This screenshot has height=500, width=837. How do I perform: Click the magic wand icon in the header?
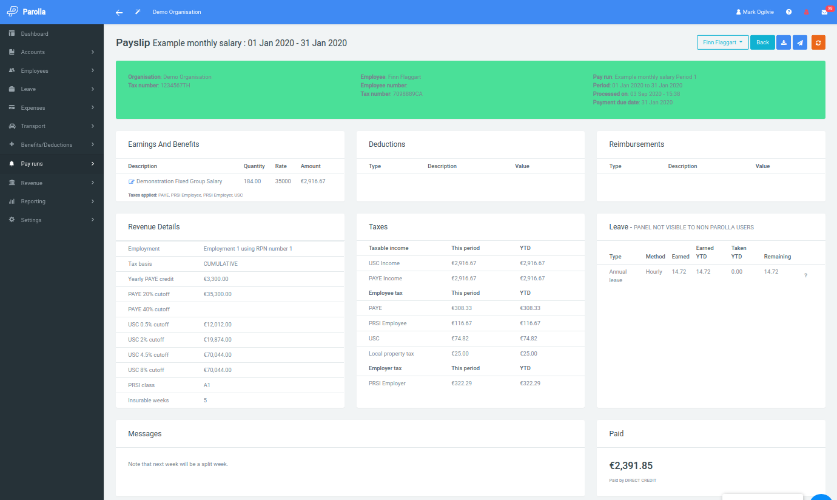pyautogui.click(x=138, y=12)
